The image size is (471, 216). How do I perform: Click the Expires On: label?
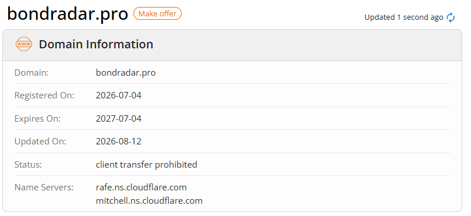click(37, 119)
